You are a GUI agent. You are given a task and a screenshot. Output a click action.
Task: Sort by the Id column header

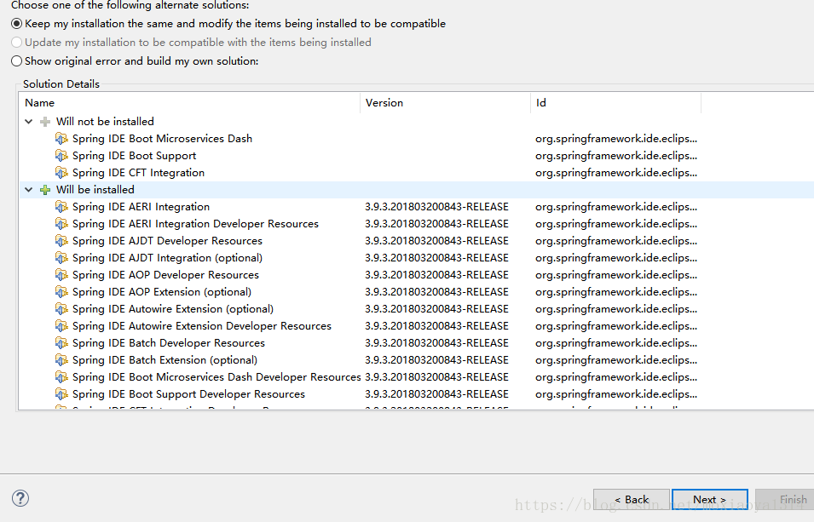point(615,103)
